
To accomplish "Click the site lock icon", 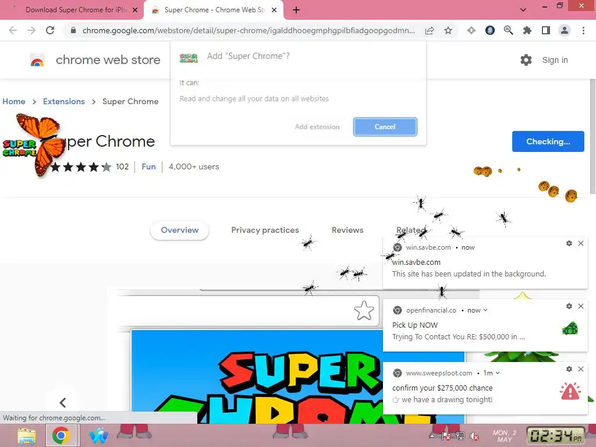I will [x=73, y=30].
